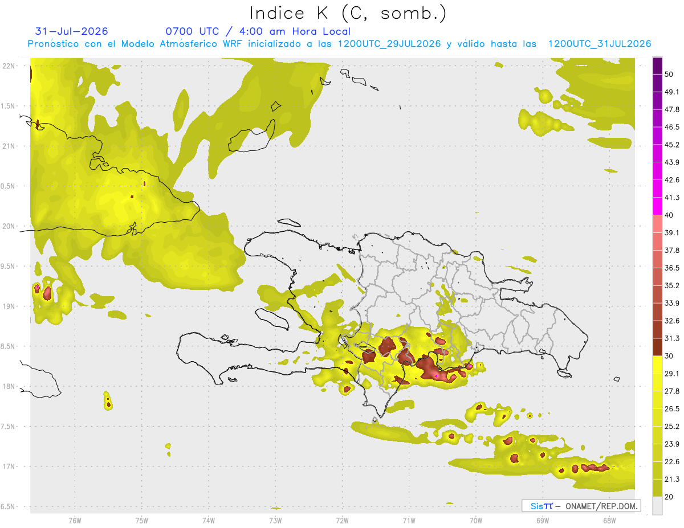Viewport: 684px width, 528px height.
Task: Click the "Pronóstico con el Modelo Atmósferico WRF" line
Action: (339, 44)
